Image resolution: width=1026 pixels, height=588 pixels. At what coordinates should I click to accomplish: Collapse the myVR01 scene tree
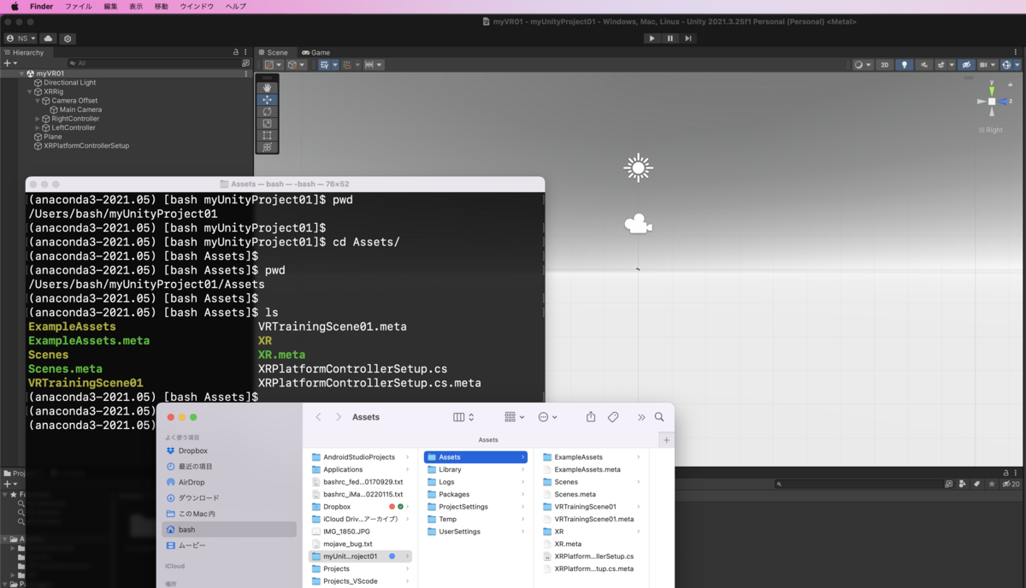point(22,73)
